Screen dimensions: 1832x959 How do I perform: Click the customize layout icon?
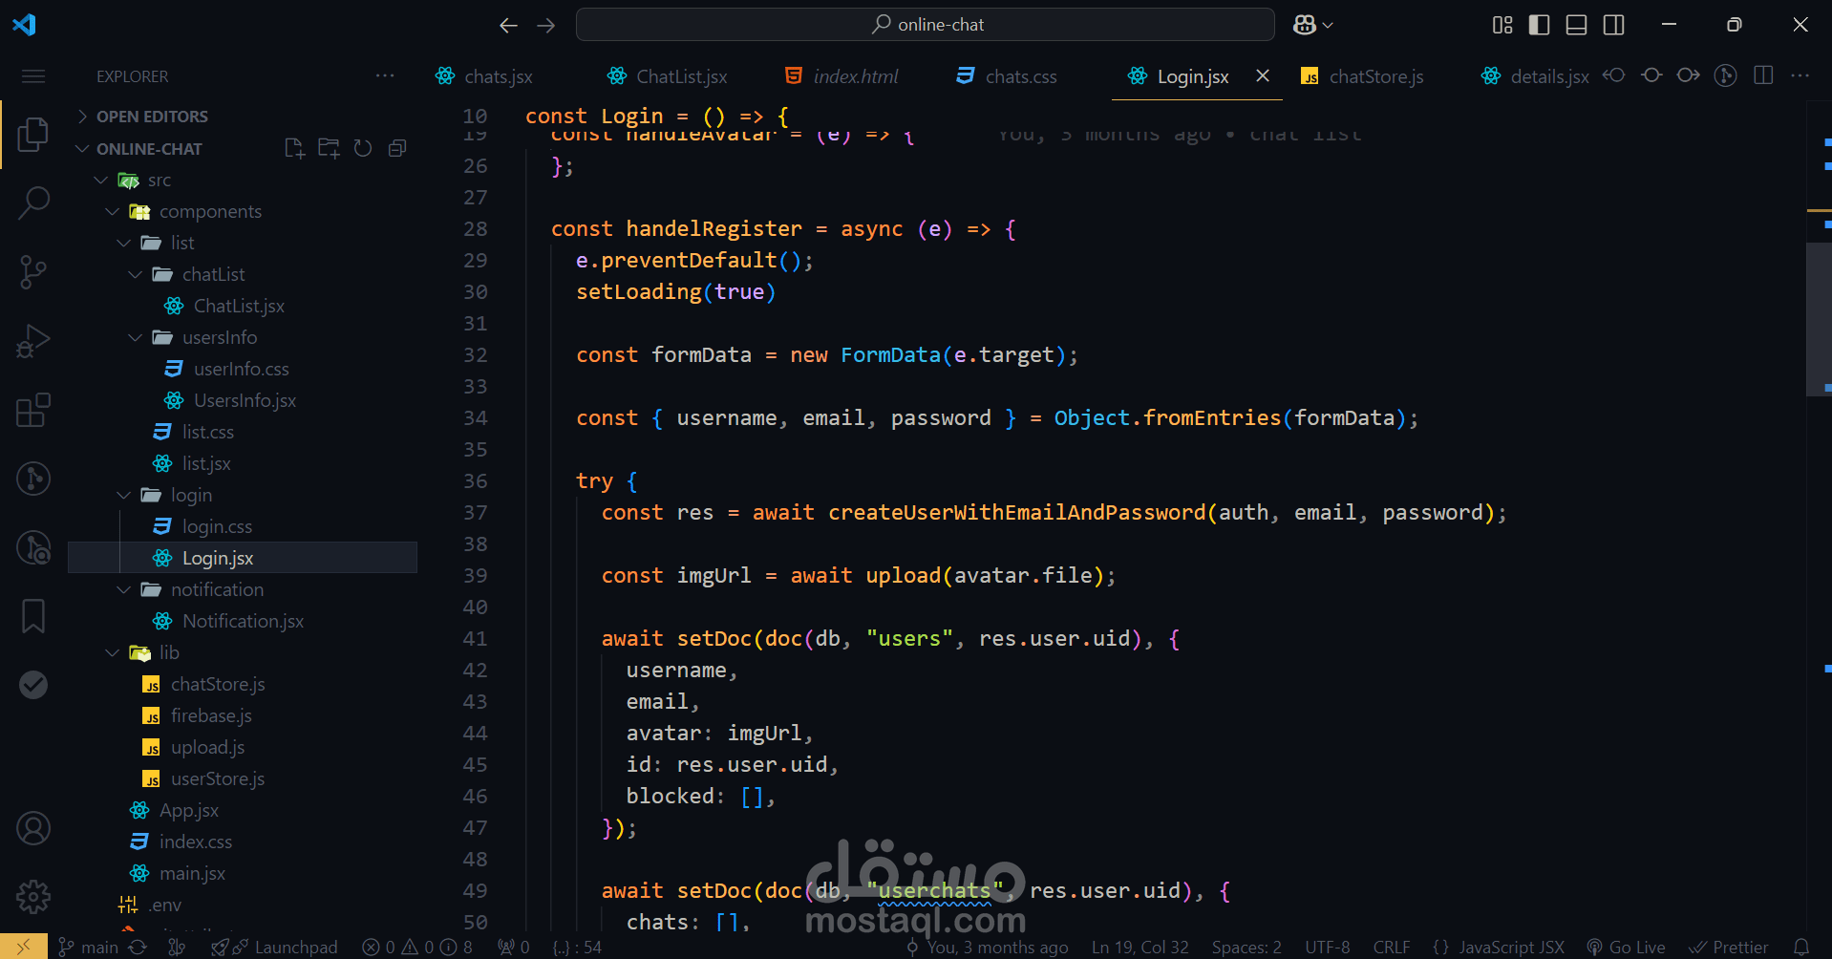pos(1502,25)
